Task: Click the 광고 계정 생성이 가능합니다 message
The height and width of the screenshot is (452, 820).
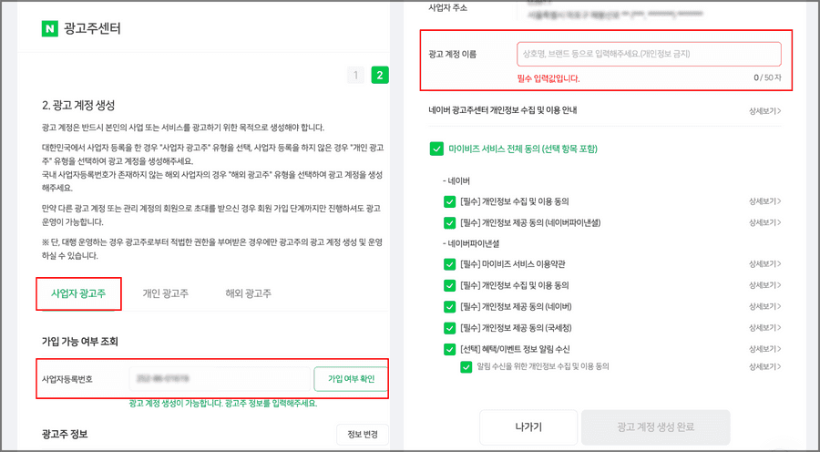Action: [x=223, y=404]
